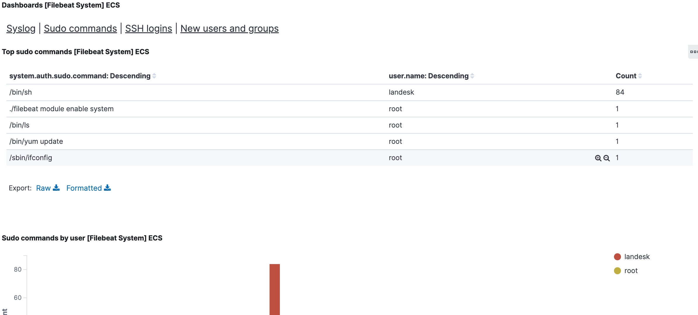
Task: Open the SSH logins dashboard link
Action: click(x=149, y=29)
